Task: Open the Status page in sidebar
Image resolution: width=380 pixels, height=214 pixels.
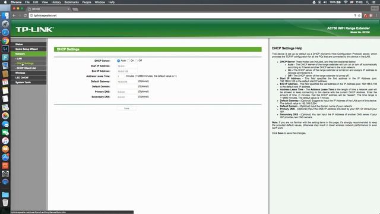Action: (28, 45)
